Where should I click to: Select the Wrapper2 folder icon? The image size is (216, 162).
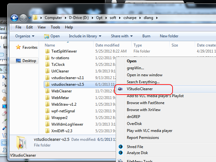tap(47, 118)
